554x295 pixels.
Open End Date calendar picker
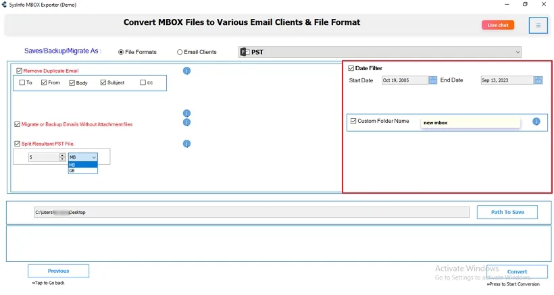[x=538, y=80]
